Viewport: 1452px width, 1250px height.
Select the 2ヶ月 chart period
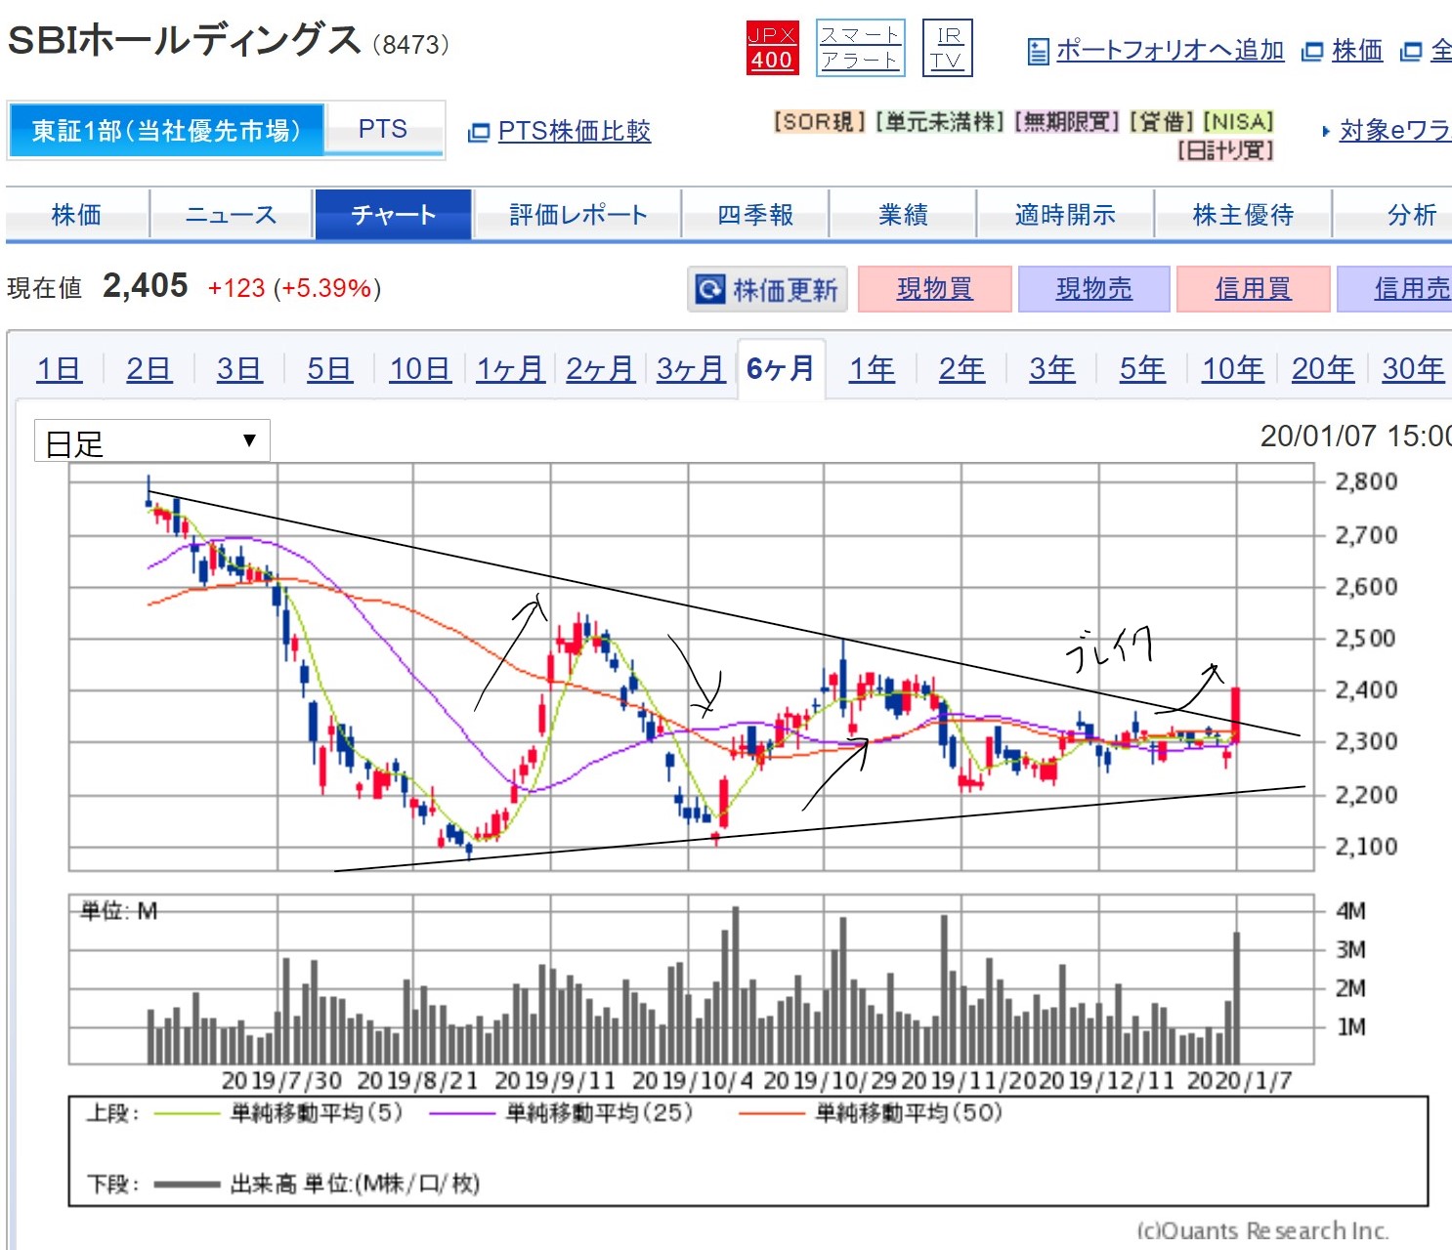[x=600, y=369]
